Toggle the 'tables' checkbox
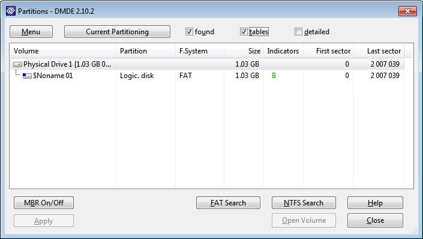This screenshot has height=239, width=423. tap(244, 32)
